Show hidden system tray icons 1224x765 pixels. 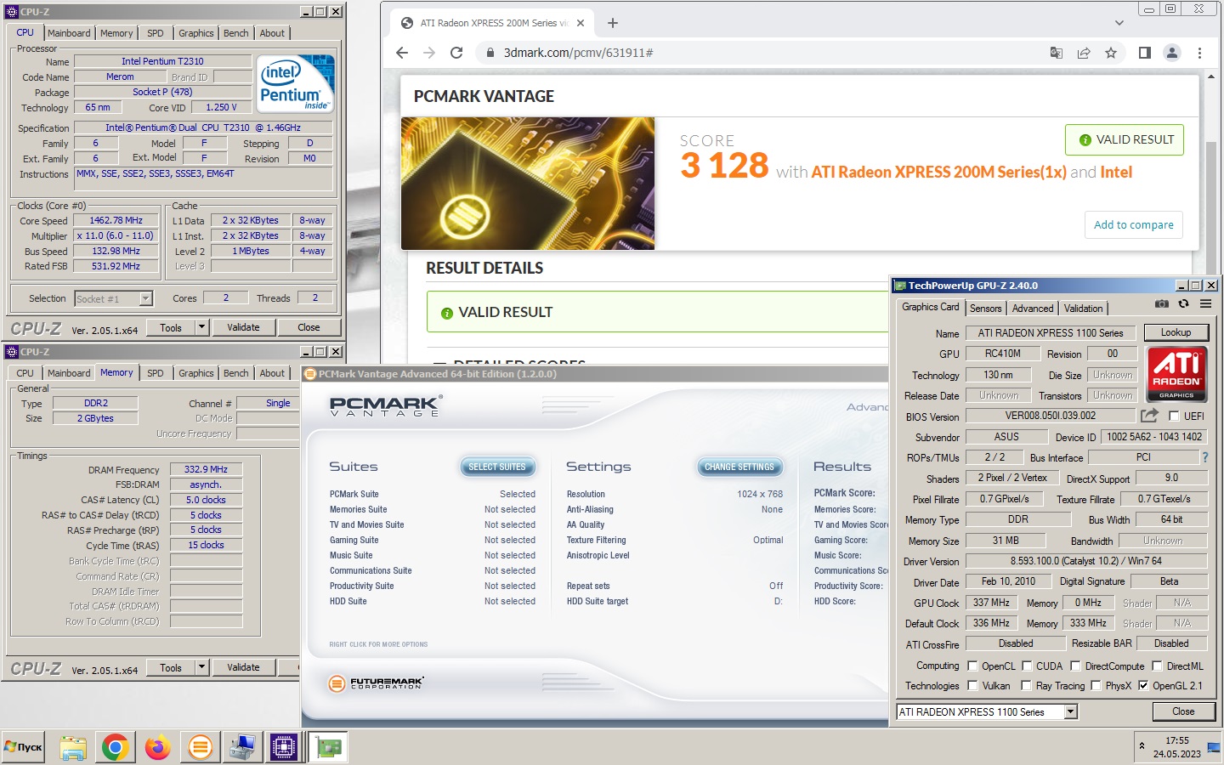click(1142, 746)
